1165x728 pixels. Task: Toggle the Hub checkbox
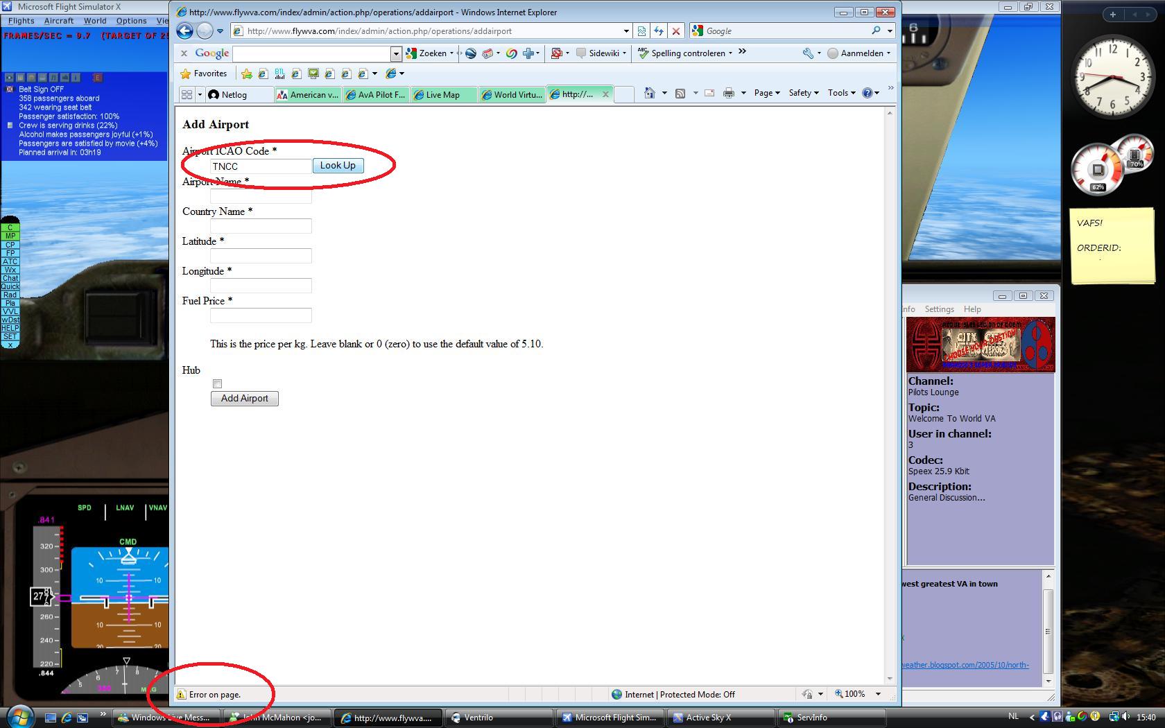pyautogui.click(x=217, y=383)
